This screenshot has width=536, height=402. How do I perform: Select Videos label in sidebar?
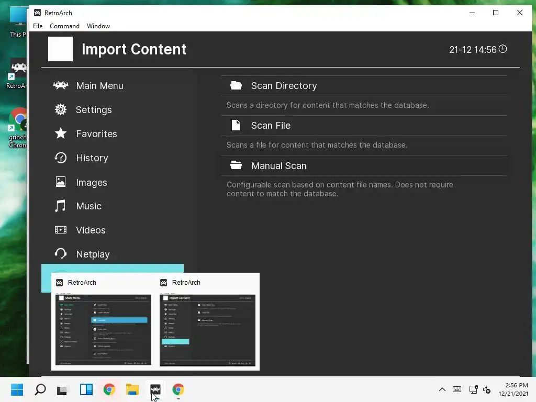click(x=91, y=230)
